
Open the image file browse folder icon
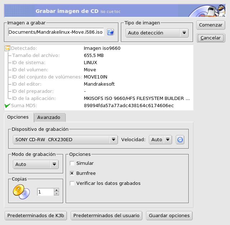110,32
